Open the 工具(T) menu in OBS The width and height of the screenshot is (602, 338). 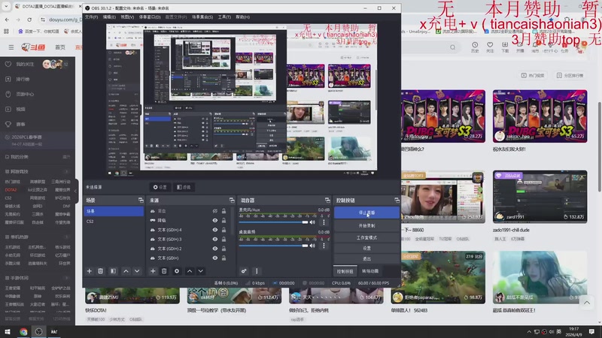224,17
